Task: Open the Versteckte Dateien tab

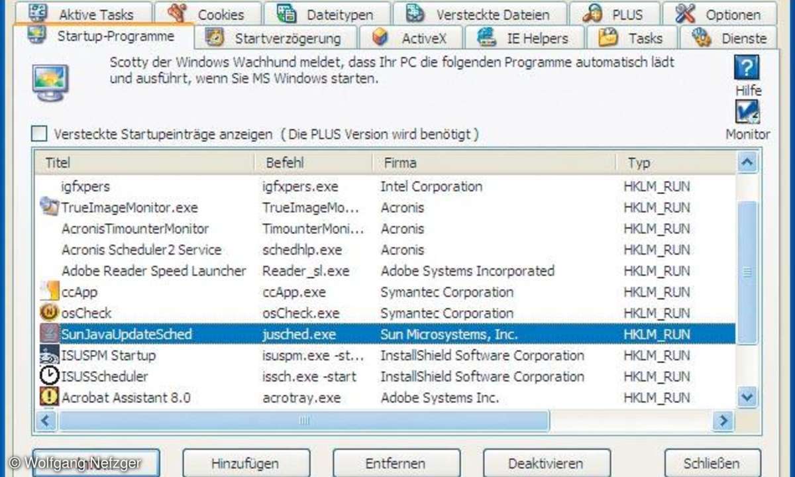Action: pos(480,14)
